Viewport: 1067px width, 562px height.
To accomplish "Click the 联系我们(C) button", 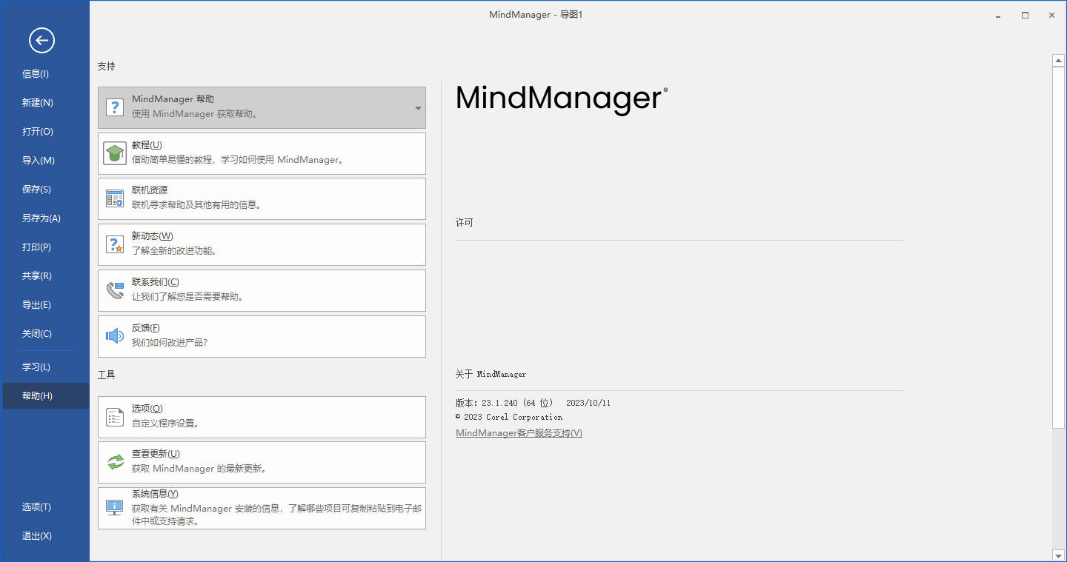I will [262, 290].
